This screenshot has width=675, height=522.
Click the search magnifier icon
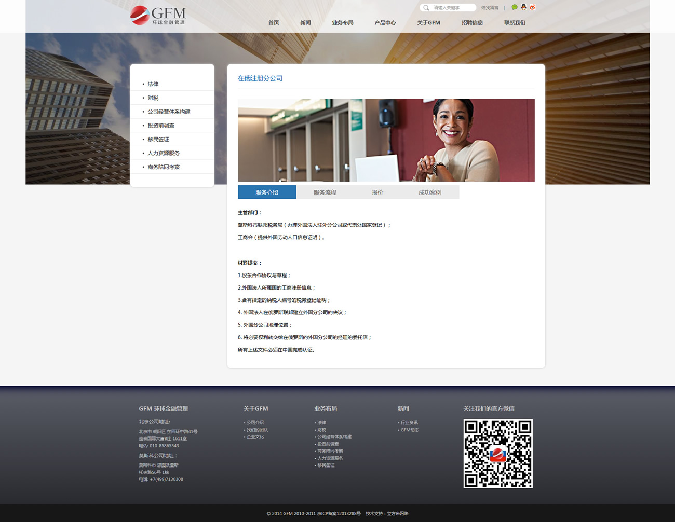pos(426,8)
